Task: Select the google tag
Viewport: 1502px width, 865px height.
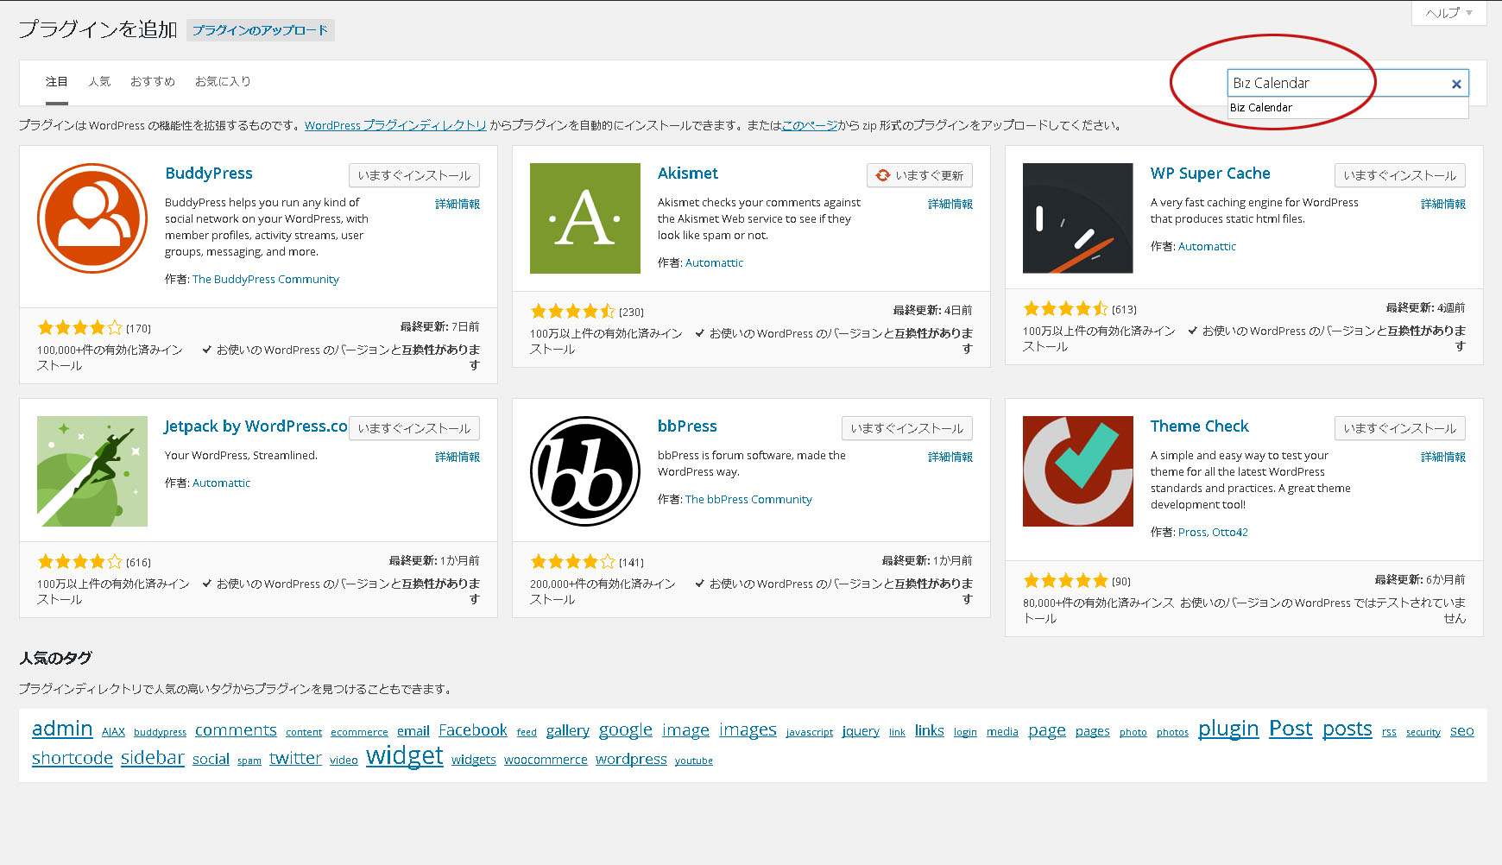Action: [626, 730]
